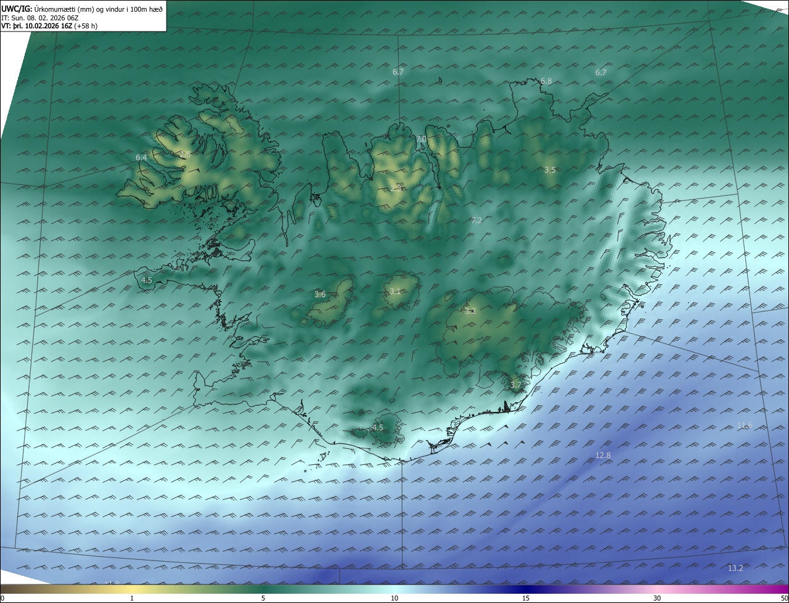Screen dimensions: 789x603
Task: Click the 6.4 value label west of the Westfjords
Action: click(141, 158)
